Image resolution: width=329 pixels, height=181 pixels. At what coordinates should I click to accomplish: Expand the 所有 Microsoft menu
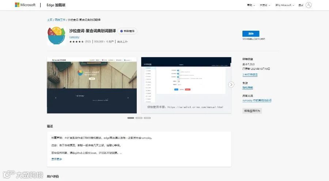285,5
